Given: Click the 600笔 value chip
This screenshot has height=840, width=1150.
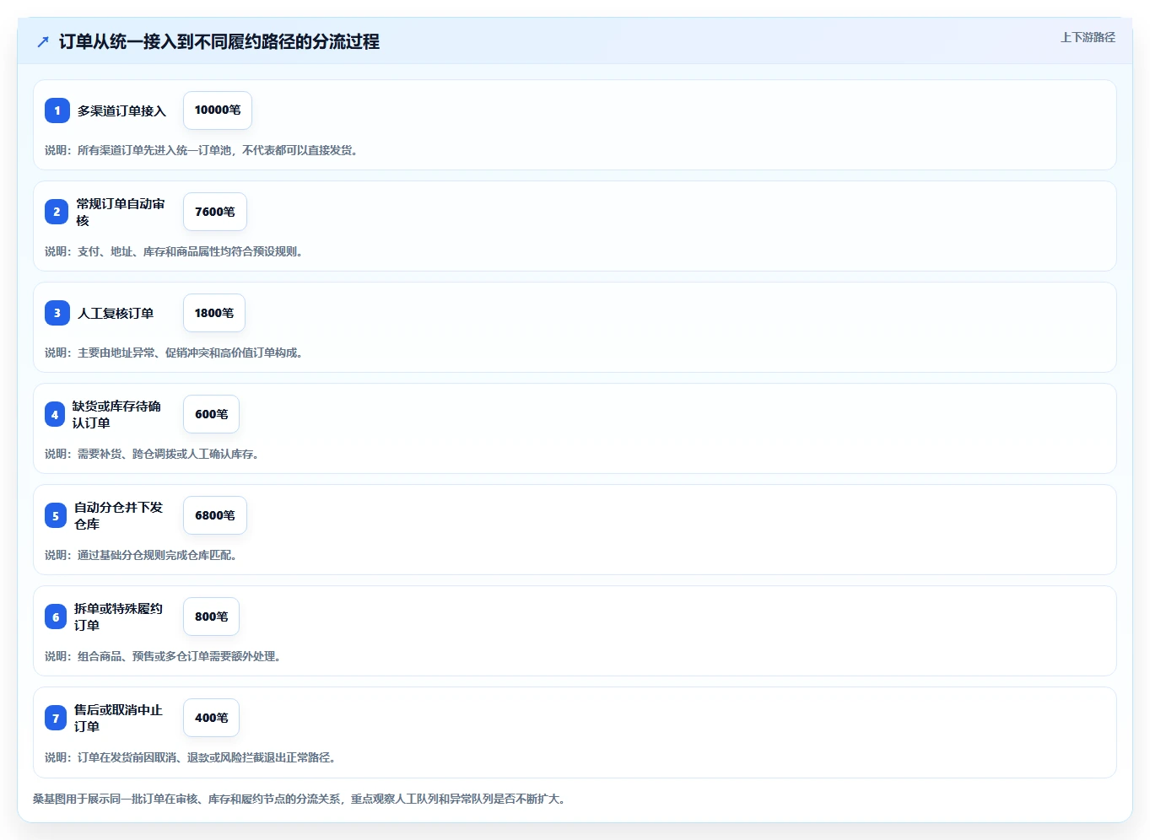Looking at the screenshot, I should click(x=211, y=414).
